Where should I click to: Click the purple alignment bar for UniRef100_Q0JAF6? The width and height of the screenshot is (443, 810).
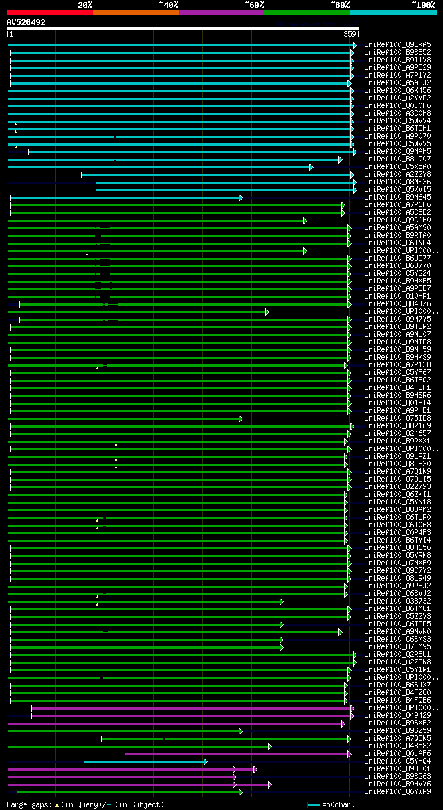[x=238, y=754]
